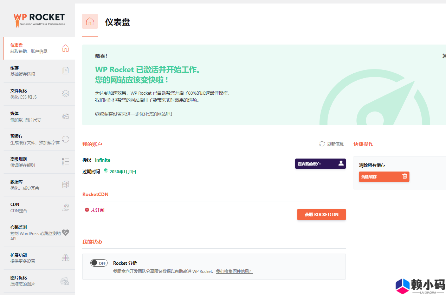Dismiss the congratulations banner with X
Screen dimensions: 446x295
444,56
